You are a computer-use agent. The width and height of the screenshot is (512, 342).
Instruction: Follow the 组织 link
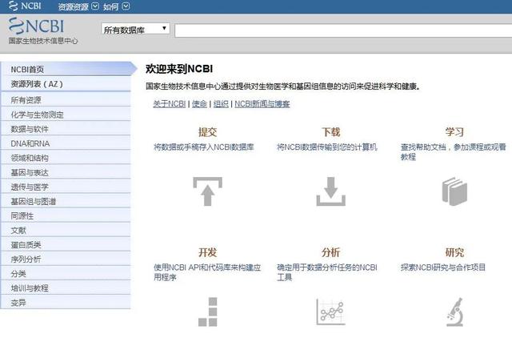[221, 104]
